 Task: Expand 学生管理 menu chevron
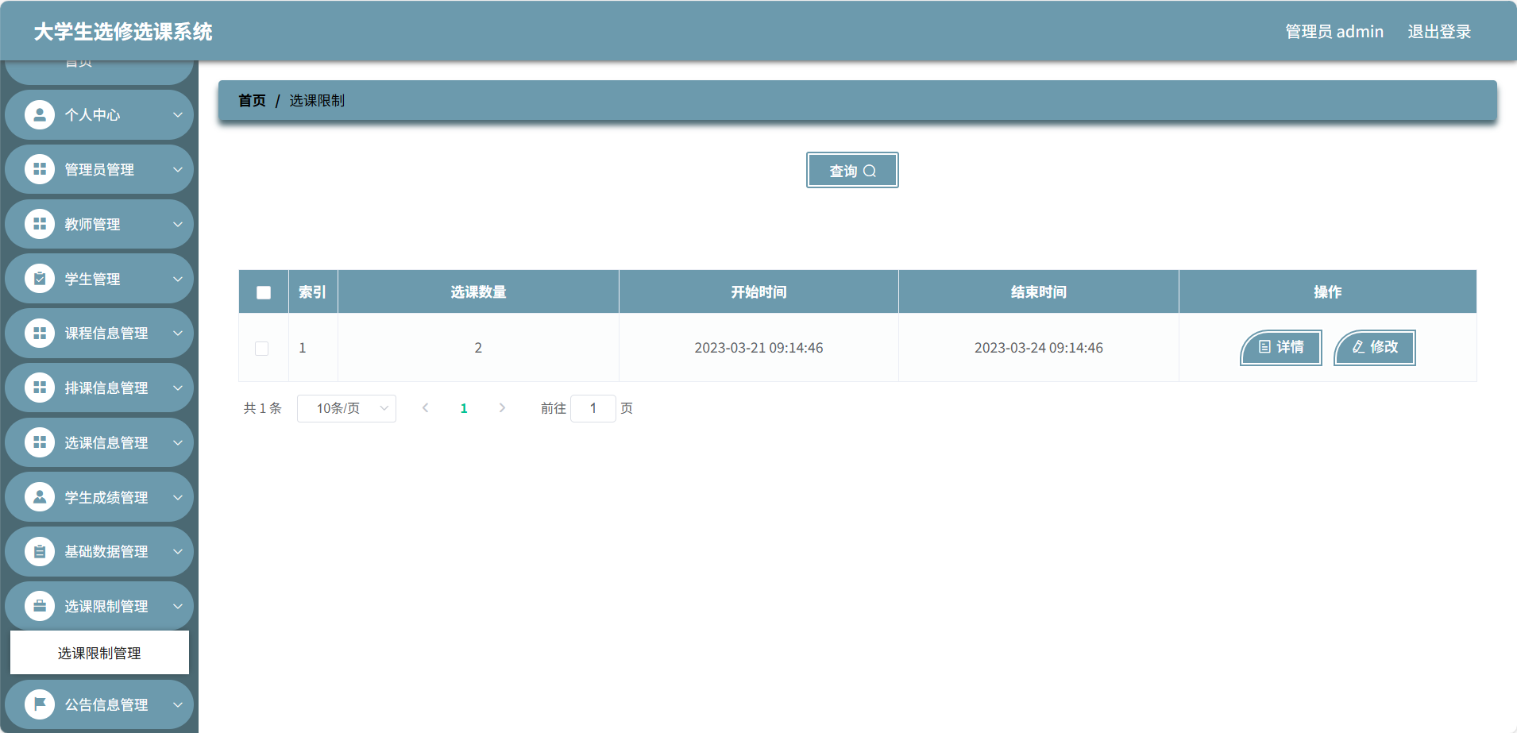coord(178,279)
